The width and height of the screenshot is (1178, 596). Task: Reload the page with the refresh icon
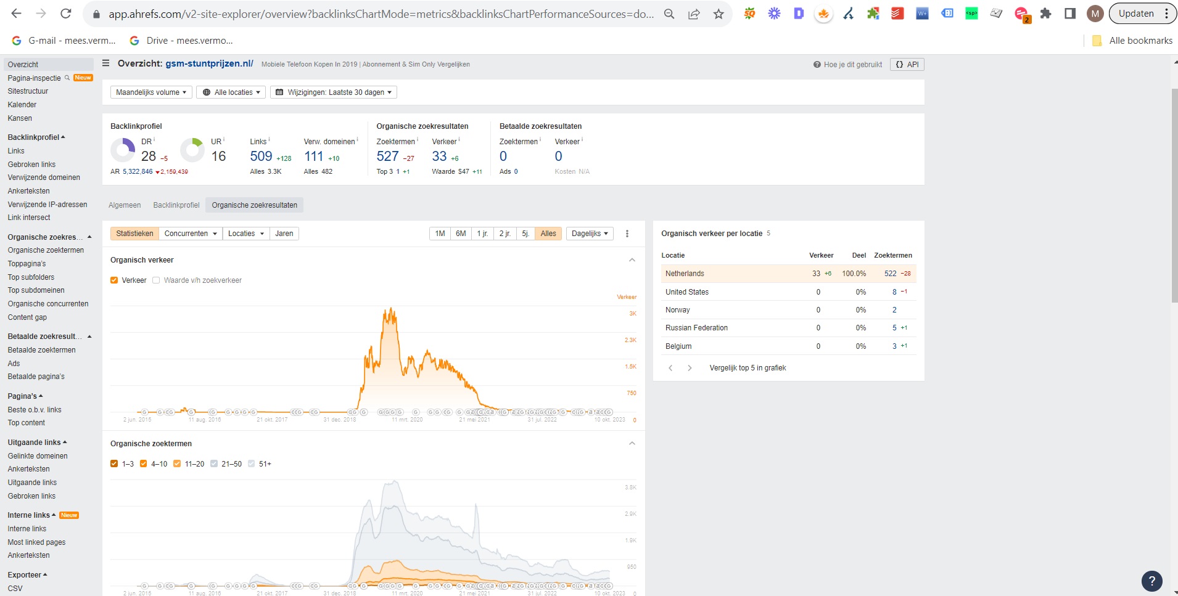[66, 14]
